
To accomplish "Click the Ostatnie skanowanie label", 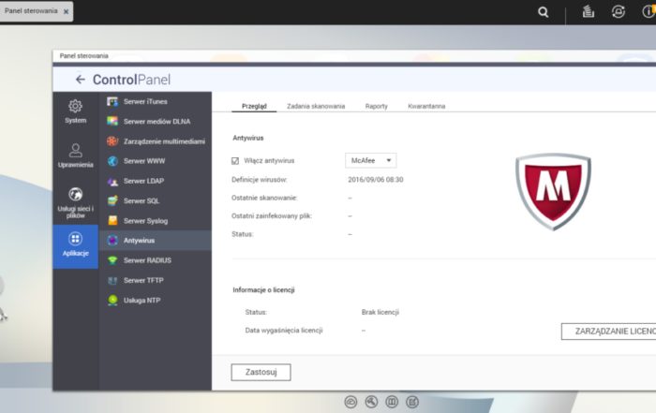I will [x=264, y=198].
